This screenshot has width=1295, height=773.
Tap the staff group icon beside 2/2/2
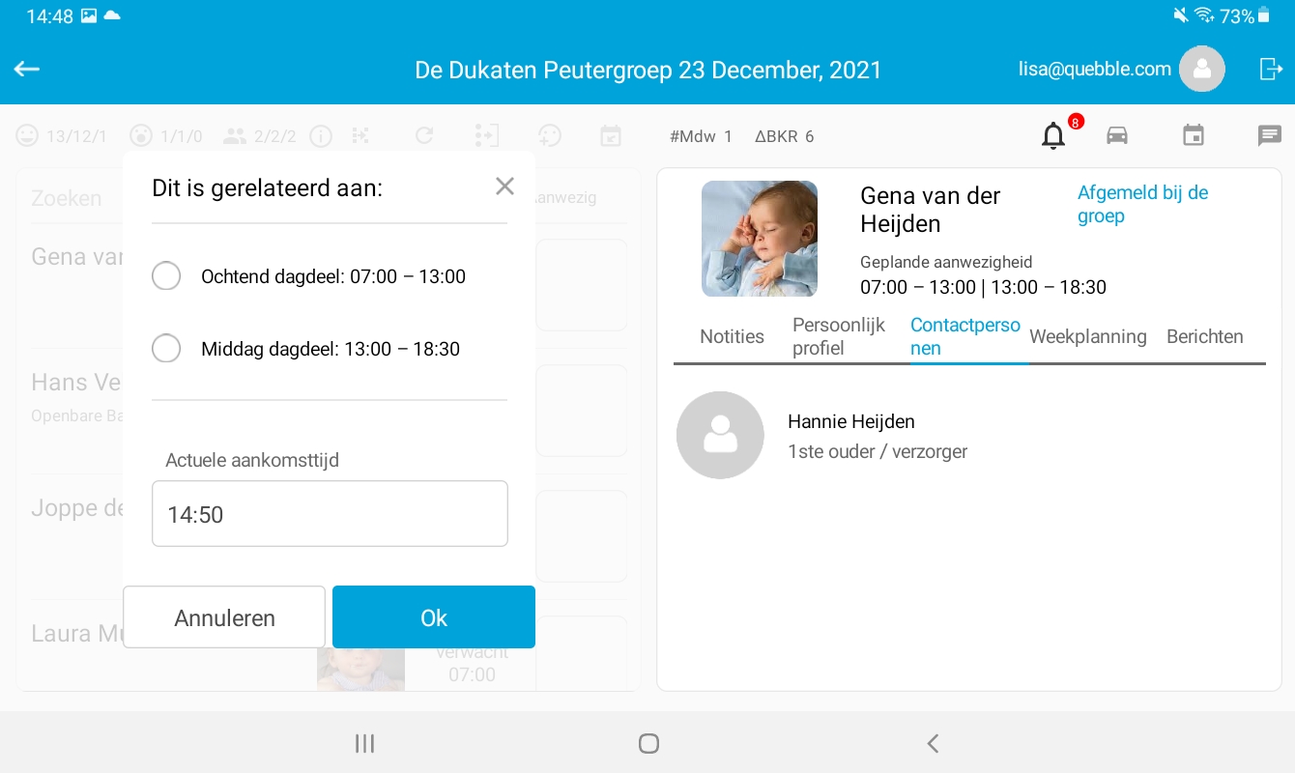(235, 136)
